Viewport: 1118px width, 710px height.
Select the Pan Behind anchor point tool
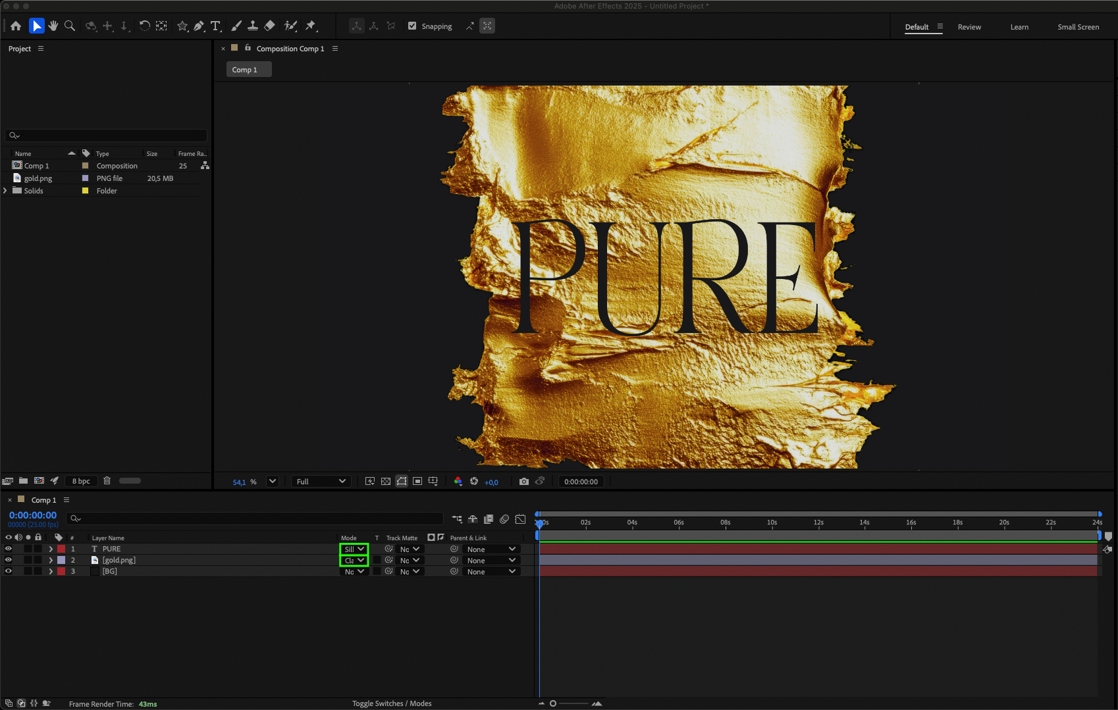[x=161, y=26]
